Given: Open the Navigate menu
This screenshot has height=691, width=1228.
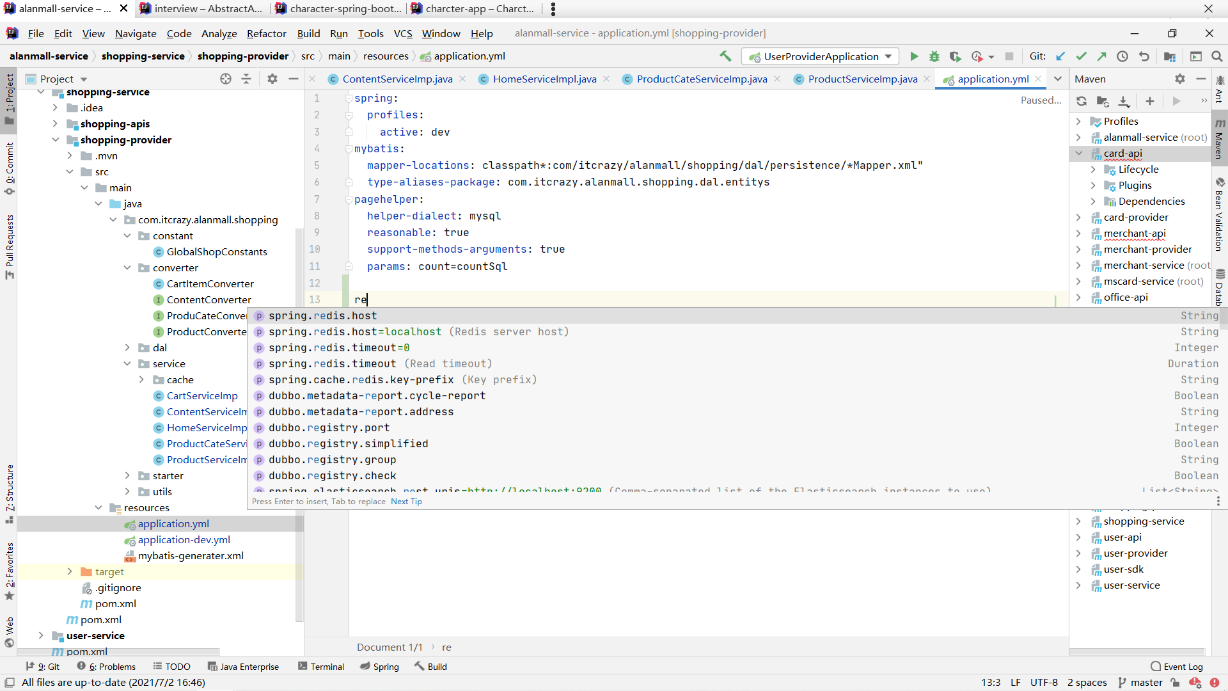Looking at the screenshot, I should tap(136, 33).
